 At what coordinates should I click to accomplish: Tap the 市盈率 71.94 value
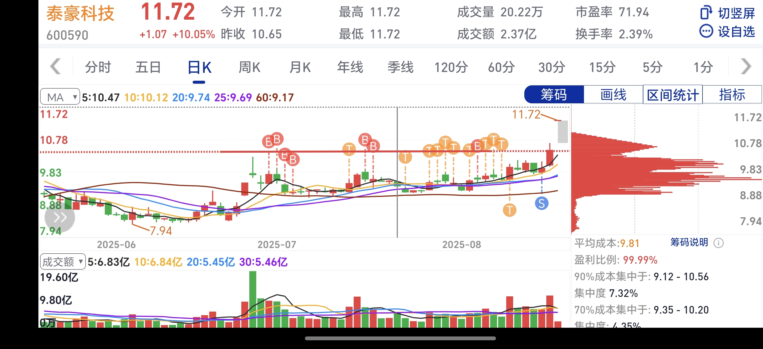pyautogui.click(x=634, y=13)
